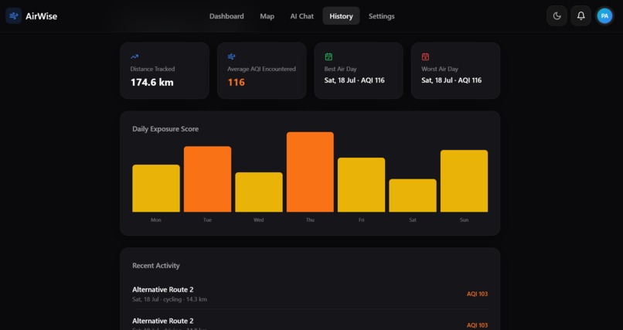
Task: Open the cycling Alternative Route 2 entry
Action: [x=310, y=294]
